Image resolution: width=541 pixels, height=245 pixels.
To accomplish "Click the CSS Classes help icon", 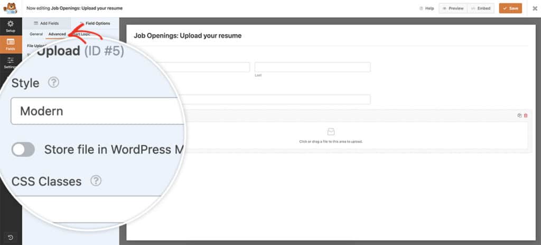I will 96,181.
